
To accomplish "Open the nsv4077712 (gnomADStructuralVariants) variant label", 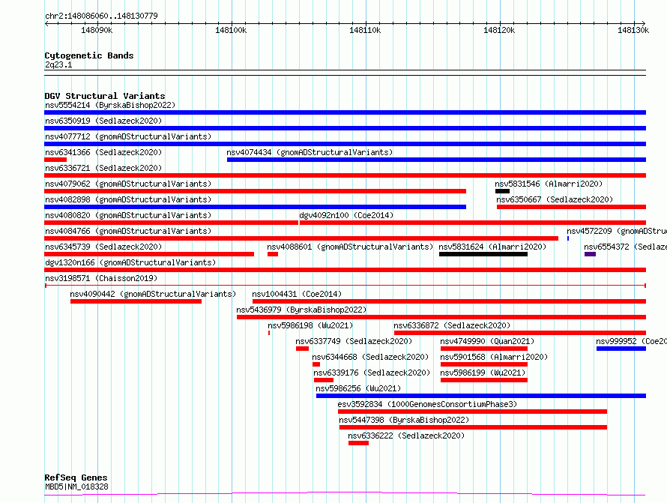I will click(128, 136).
